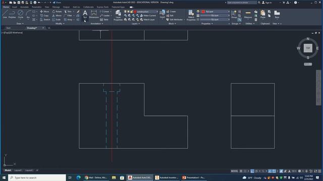Click Make Current layer button

148,16
